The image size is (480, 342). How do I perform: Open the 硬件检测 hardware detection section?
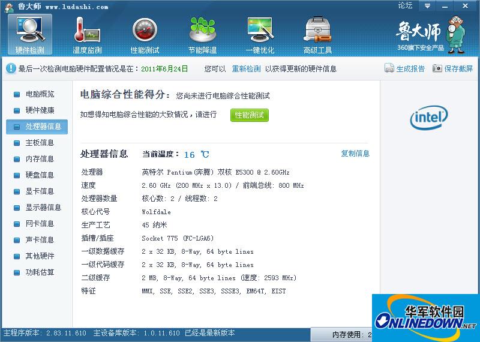tap(30, 35)
